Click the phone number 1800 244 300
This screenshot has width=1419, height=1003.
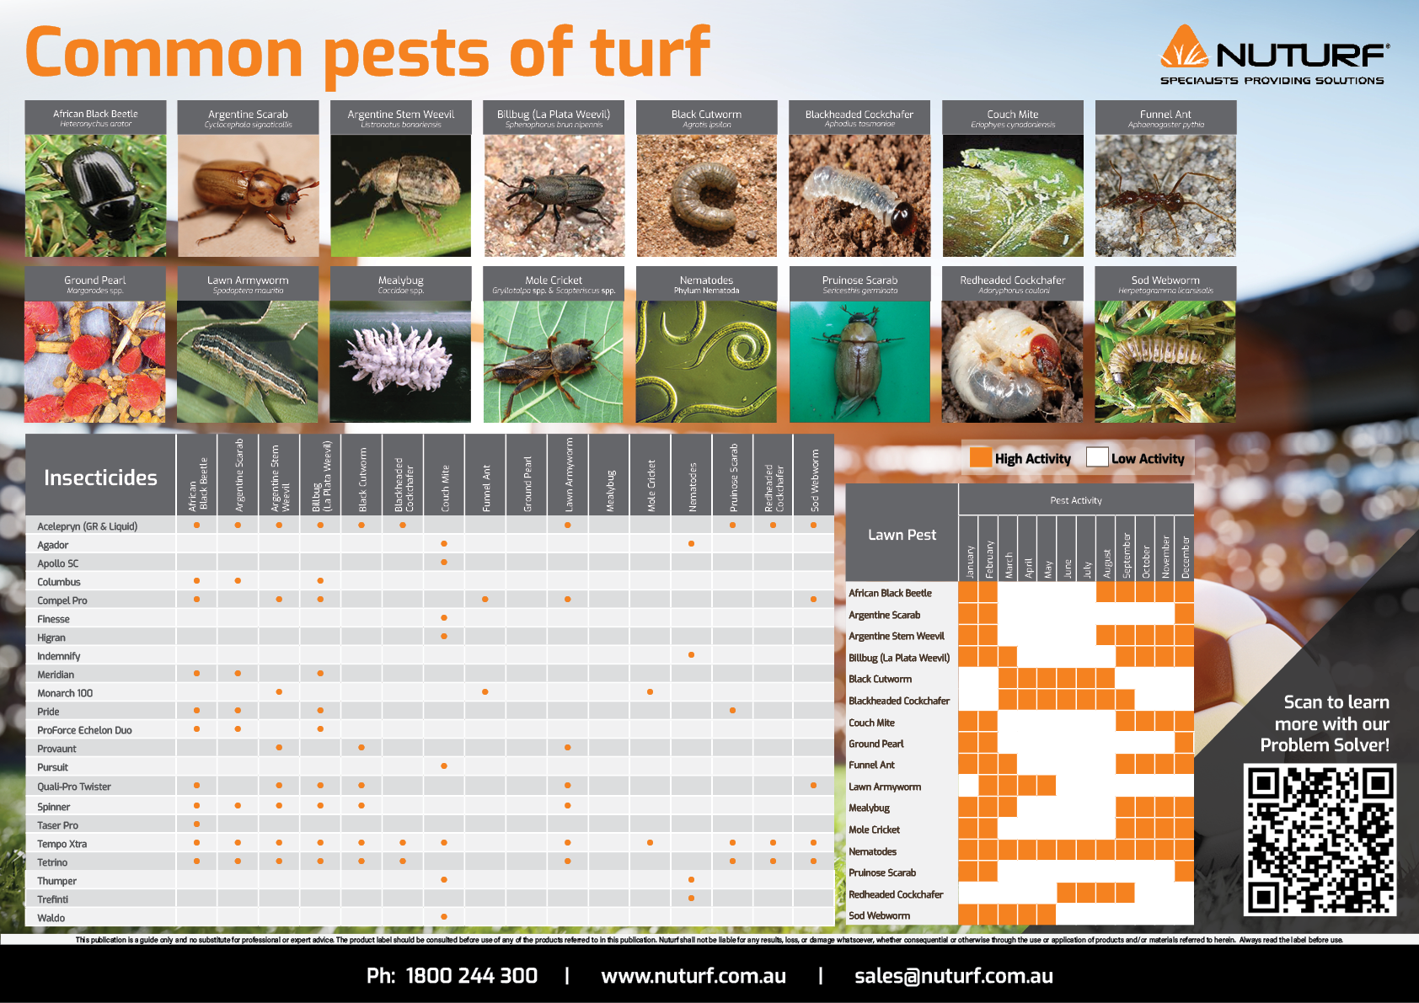click(472, 976)
